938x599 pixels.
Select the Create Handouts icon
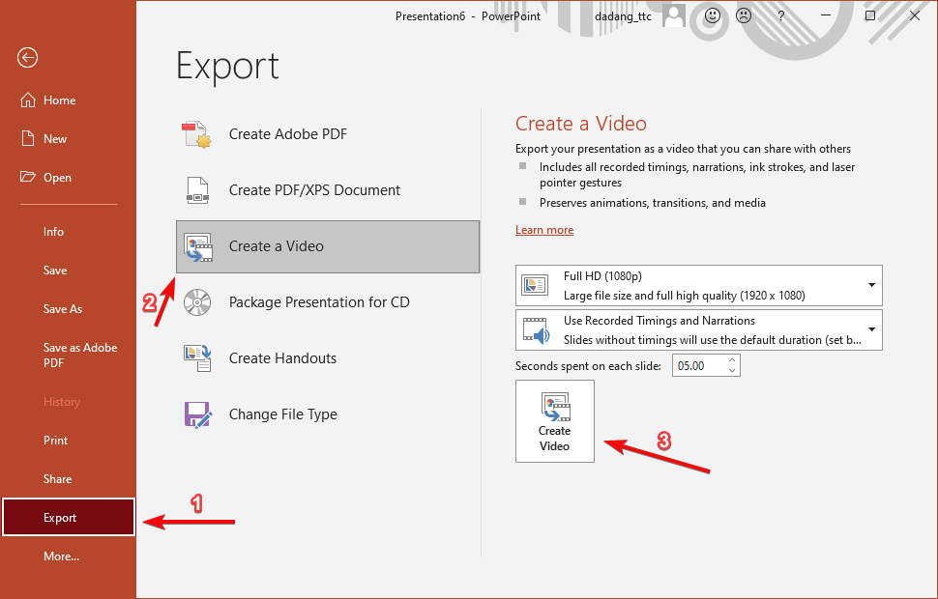196,358
